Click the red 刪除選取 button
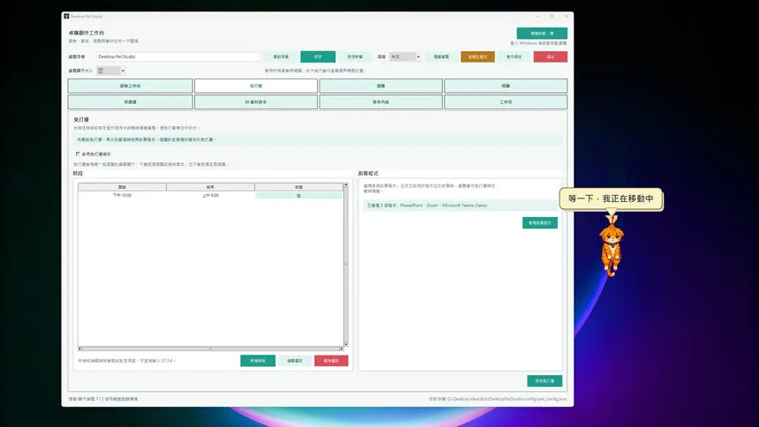Image resolution: width=759 pixels, height=427 pixels. click(331, 361)
